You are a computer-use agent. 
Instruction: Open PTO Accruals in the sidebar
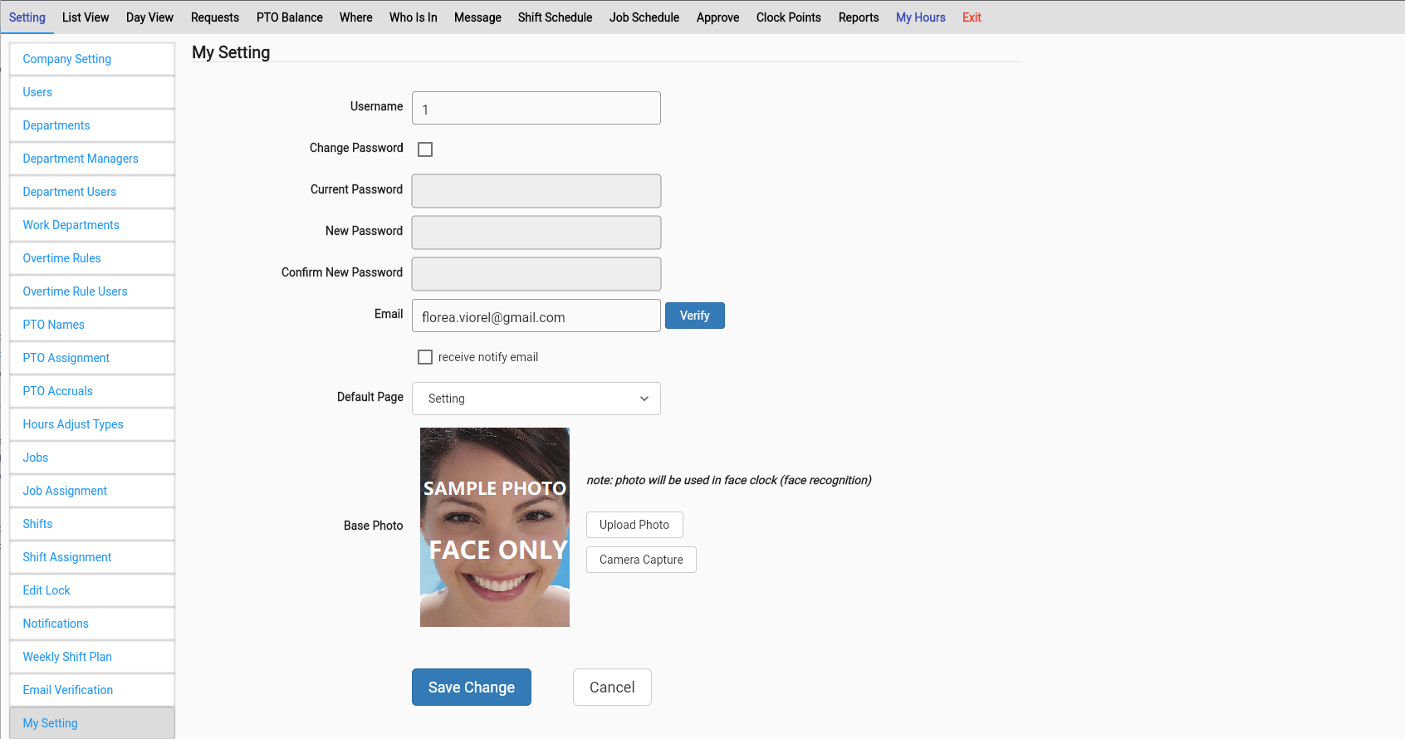pyautogui.click(x=92, y=391)
